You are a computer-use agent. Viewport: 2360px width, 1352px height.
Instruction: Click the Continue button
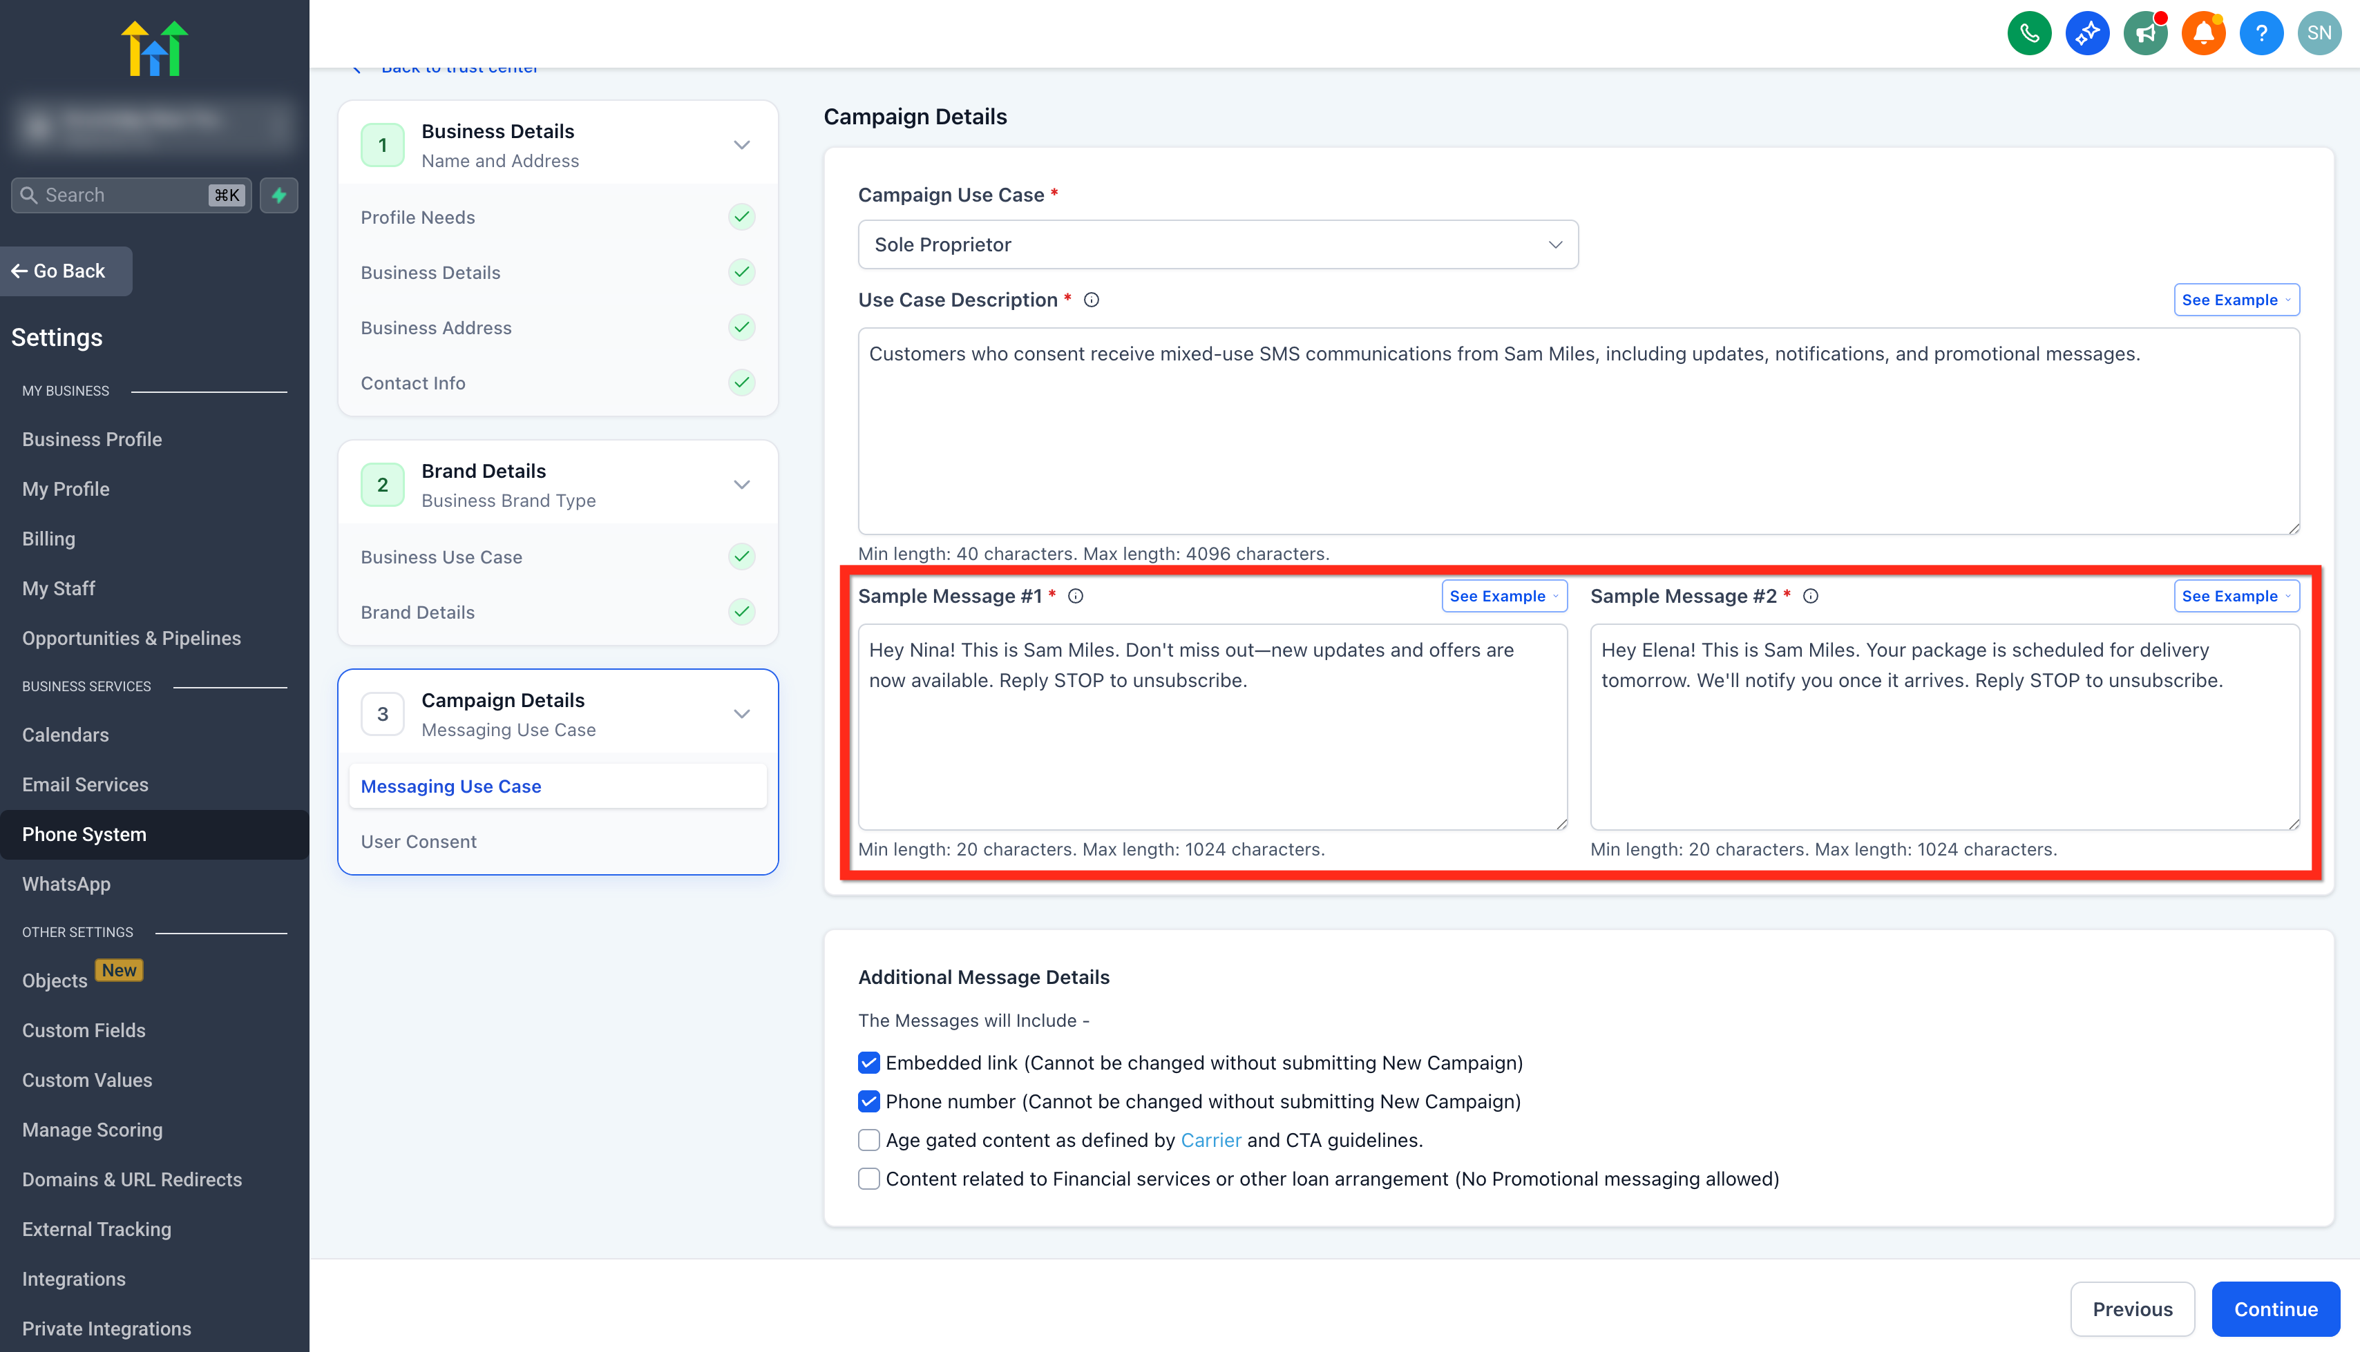2276,1309
